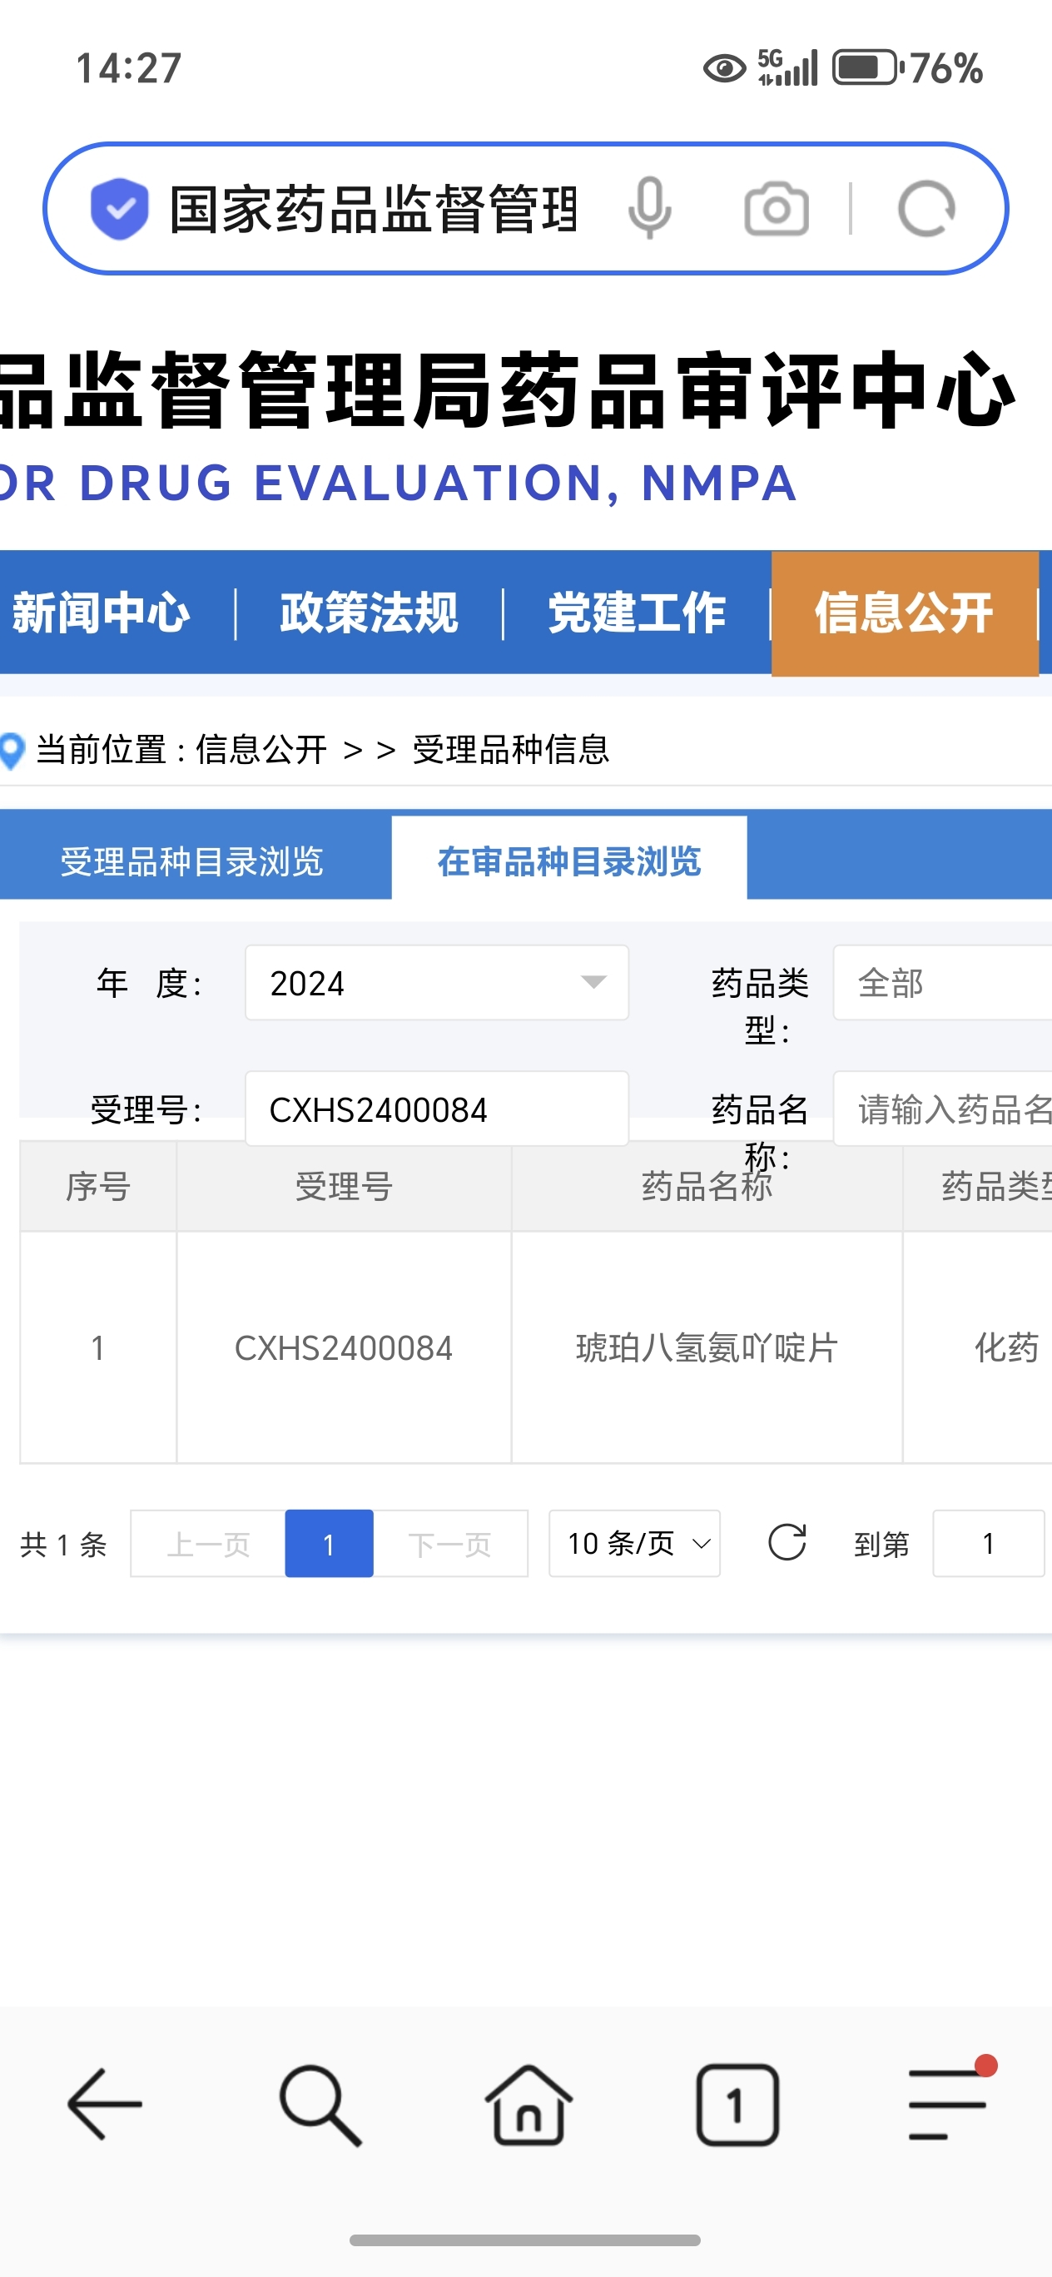The width and height of the screenshot is (1052, 2277).
Task: Tap the address bar text 国家药品监督管理
Action: tap(373, 210)
